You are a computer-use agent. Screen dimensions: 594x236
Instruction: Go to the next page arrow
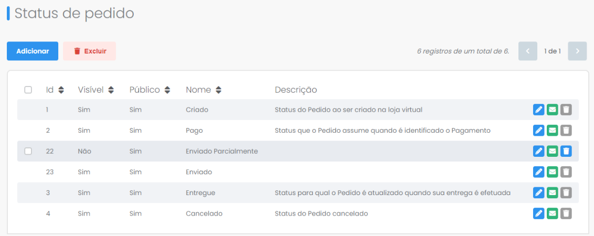[x=577, y=51]
